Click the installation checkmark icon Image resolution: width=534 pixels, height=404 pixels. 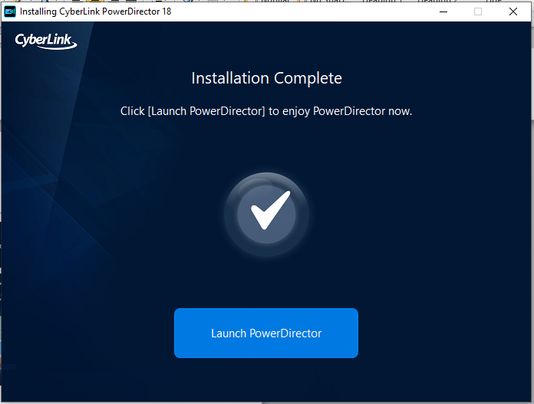pos(266,215)
